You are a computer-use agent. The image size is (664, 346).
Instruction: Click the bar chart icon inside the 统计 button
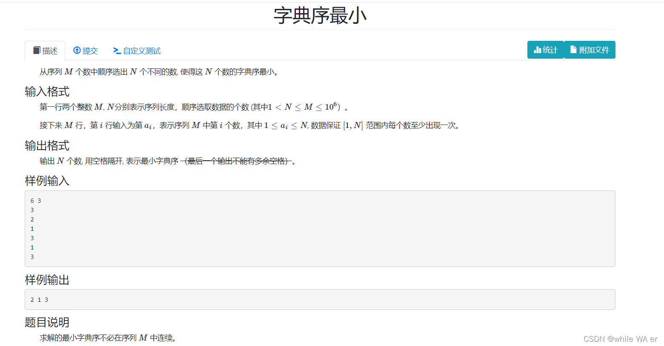click(538, 50)
